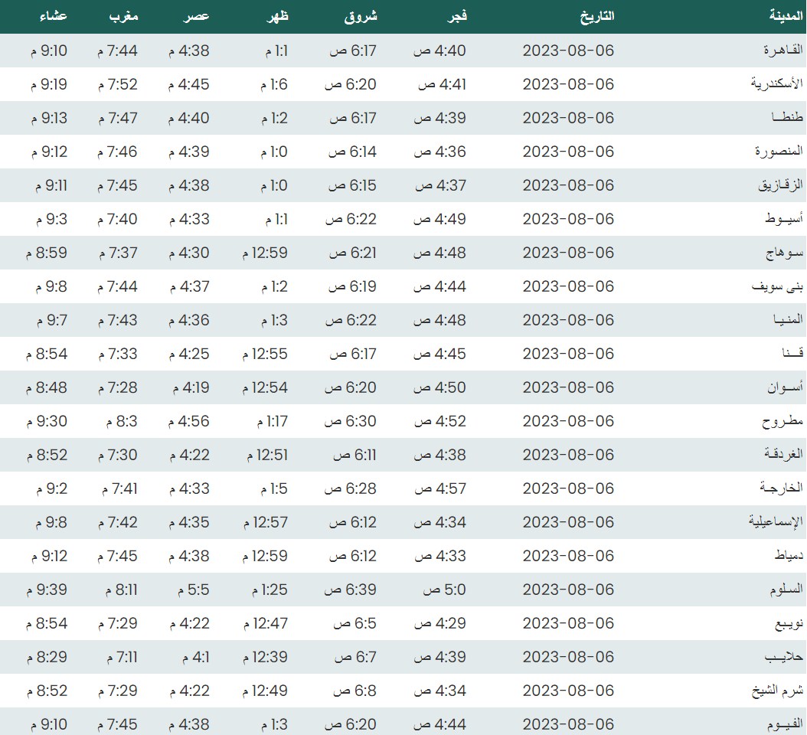Select the الأسكندرية city name
This screenshot has height=735, width=807.
776,84
